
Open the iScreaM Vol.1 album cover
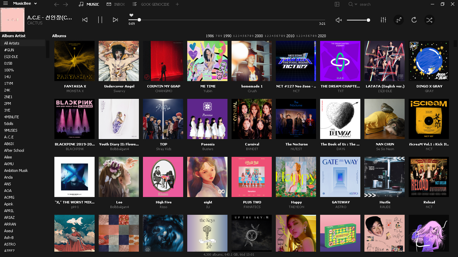[429, 119]
